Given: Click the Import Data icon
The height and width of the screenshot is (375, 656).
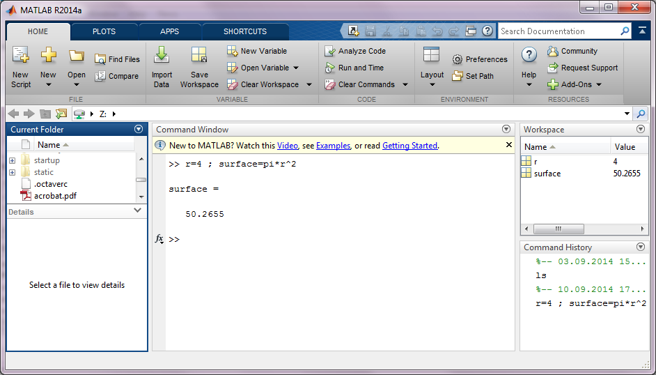Looking at the screenshot, I should tap(162, 56).
